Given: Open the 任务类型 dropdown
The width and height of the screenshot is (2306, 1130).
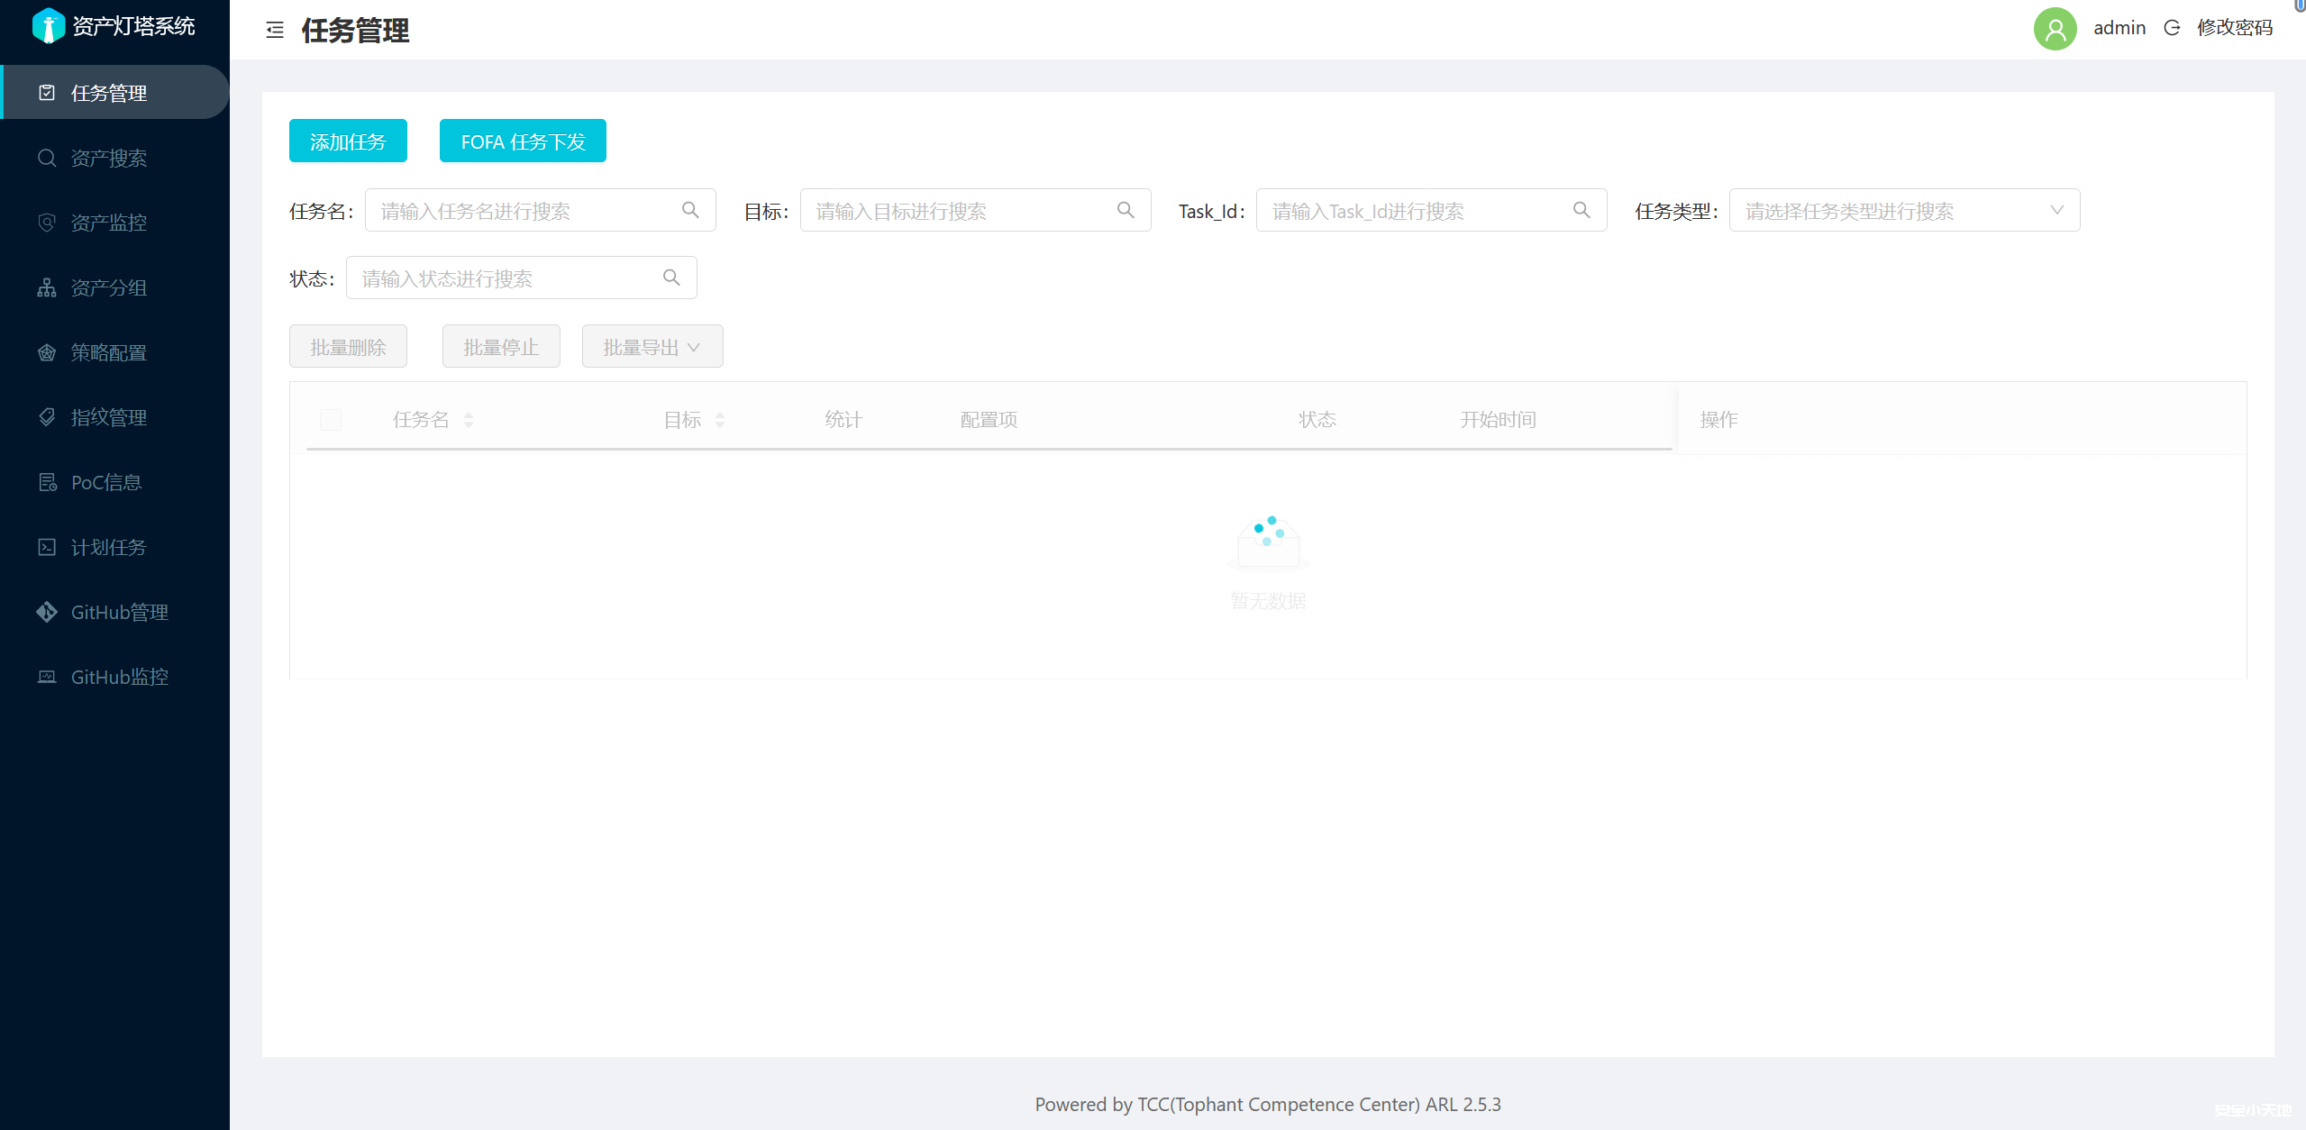Looking at the screenshot, I should 1903,210.
